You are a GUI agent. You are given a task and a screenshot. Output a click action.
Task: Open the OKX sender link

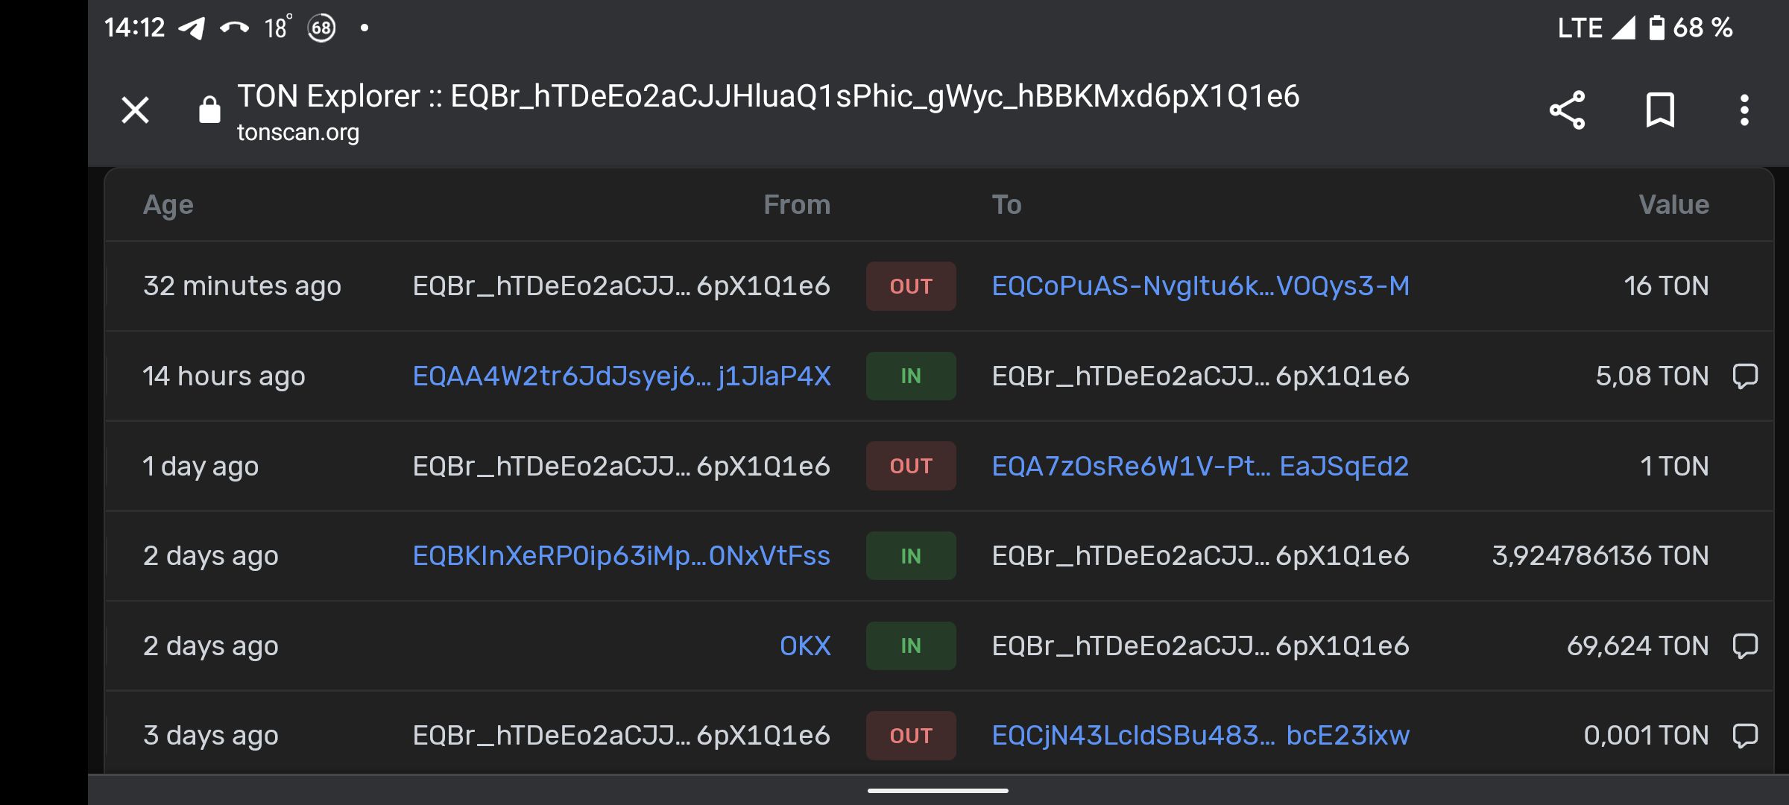(x=804, y=645)
